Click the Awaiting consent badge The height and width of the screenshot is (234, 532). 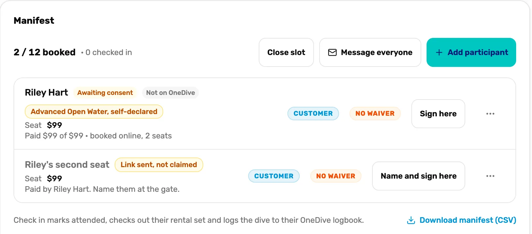[x=105, y=93]
